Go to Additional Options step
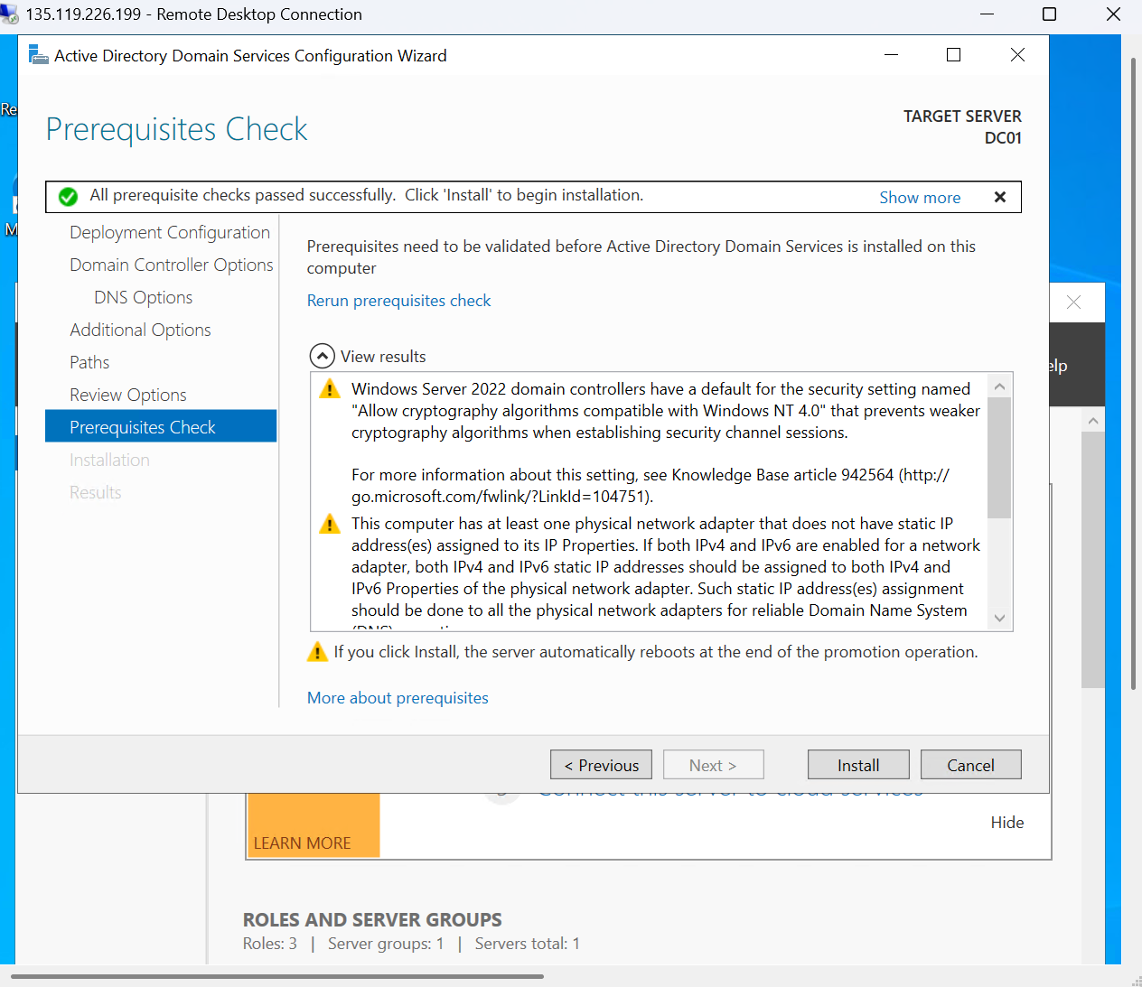Image resolution: width=1142 pixels, height=987 pixels. (x=140, y=330)
